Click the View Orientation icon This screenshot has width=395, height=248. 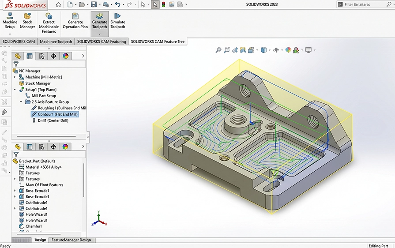(x=251, y=50)
